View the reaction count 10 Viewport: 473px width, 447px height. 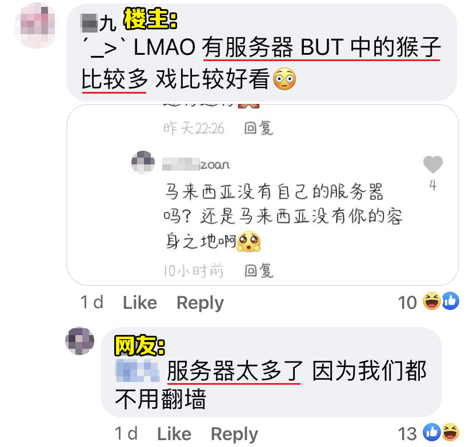[407, 303]
